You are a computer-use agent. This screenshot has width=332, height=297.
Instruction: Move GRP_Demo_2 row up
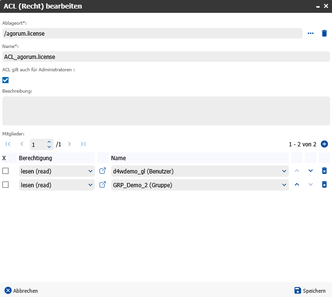point(297,185)
